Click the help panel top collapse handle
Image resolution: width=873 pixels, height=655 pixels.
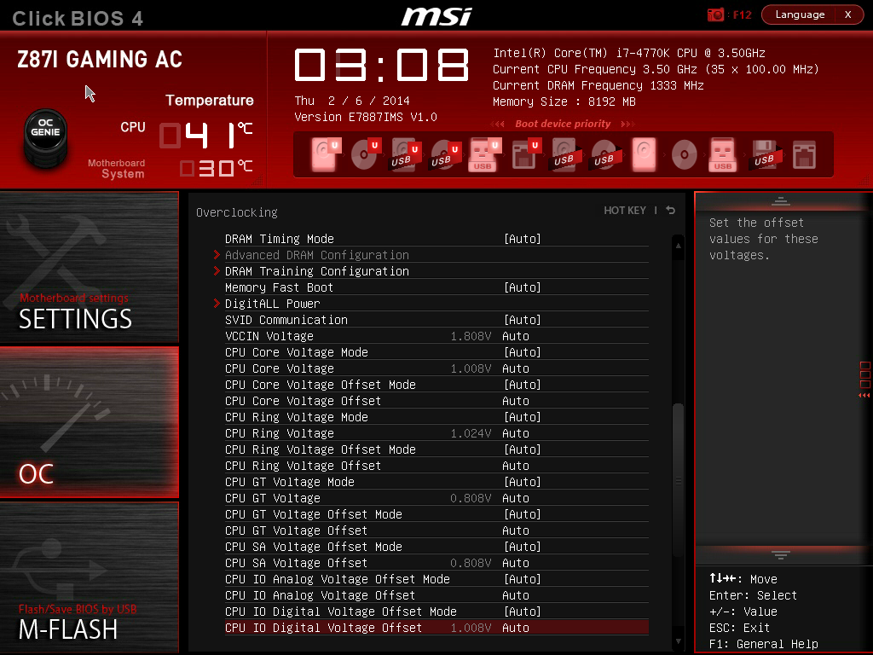pyautogui.click(x=780, y=201)
